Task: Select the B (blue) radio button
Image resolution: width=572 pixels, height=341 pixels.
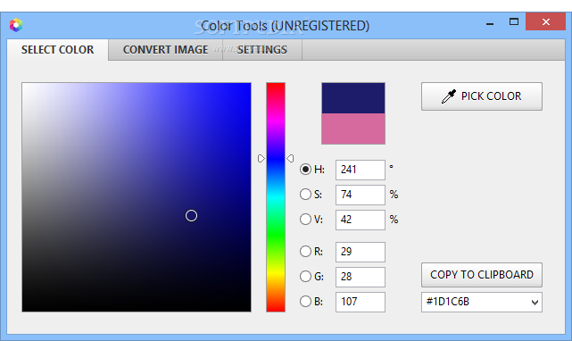Action: [x=305, y=302]
